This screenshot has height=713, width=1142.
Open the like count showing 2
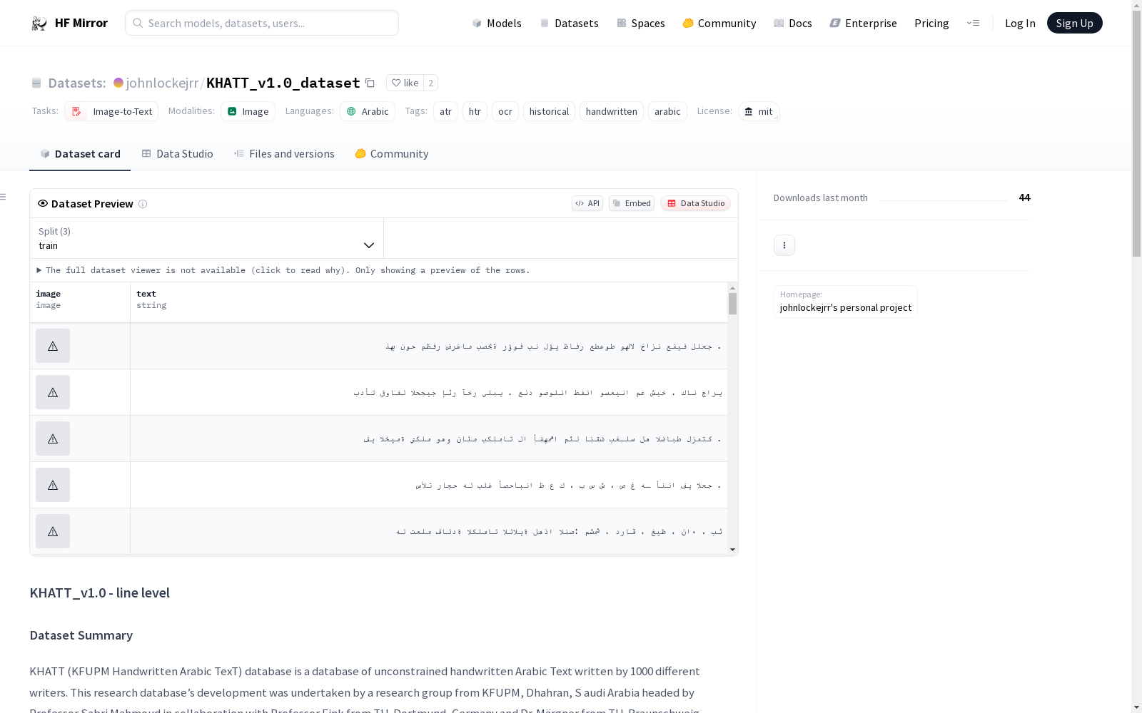(430, 83)
